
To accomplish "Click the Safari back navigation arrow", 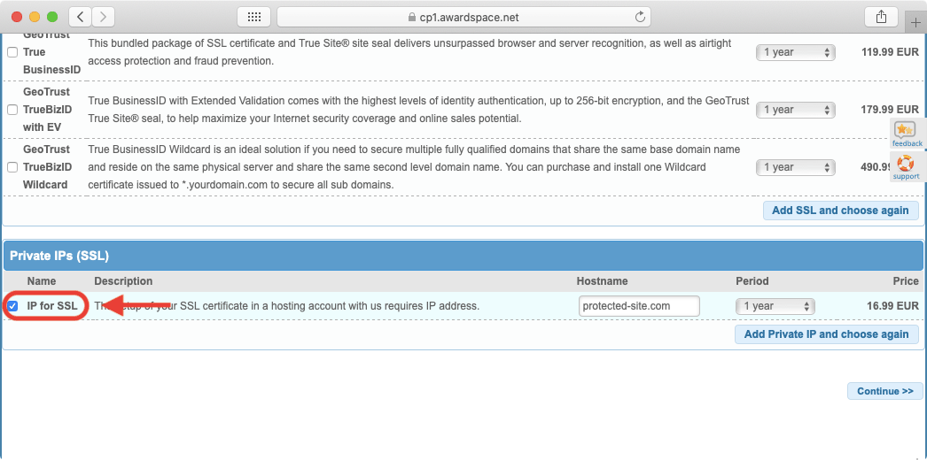I will pos(81,17).
